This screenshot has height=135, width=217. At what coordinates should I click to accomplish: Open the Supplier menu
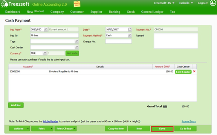pos(96,12)
